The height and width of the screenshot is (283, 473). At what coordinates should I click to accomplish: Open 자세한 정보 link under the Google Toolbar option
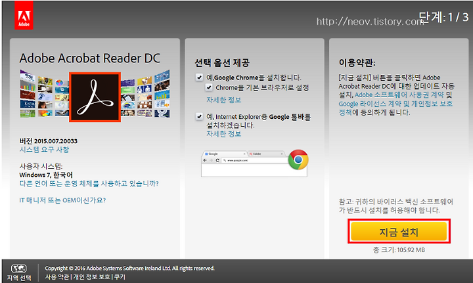(x=223, y=134)
